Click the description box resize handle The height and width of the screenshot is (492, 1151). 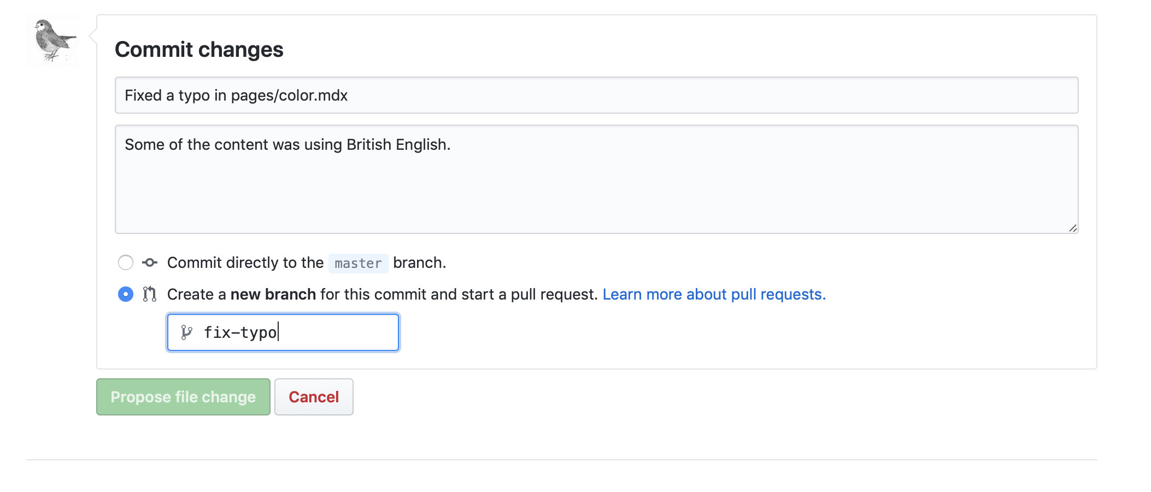pos(1072,228)
